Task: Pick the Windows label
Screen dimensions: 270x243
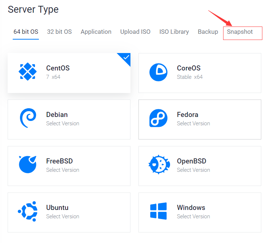Action: tap(191, 207)
